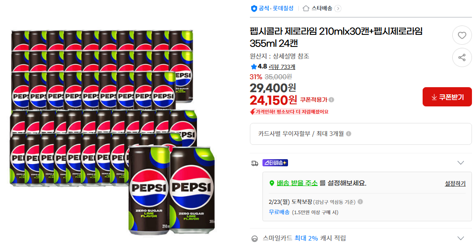Expand the 스타배송 delivery section chevron

[x=460, y=163]
